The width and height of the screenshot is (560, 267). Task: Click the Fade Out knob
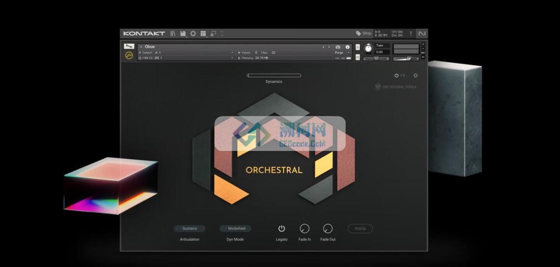click(328, 229)
